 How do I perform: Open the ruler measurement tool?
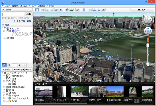pos(84,10)
